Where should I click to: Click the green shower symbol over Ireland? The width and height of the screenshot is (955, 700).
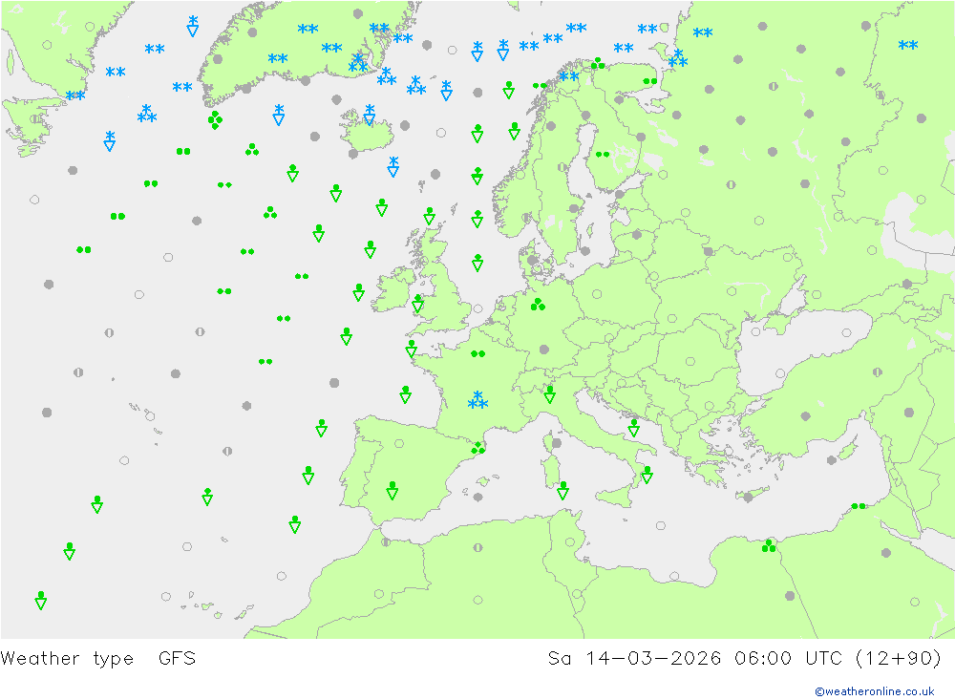tap(418, 304)
